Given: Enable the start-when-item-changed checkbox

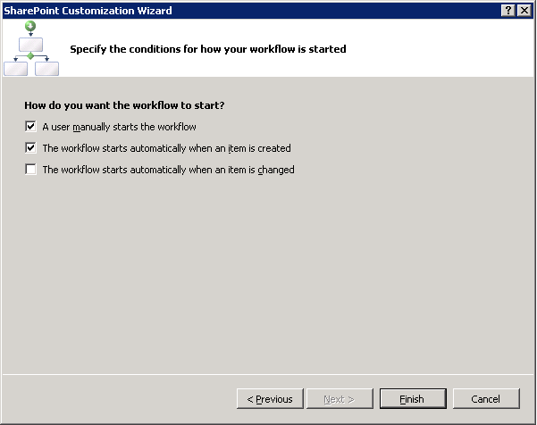Looking at the screenshot, I should (31, 170).
